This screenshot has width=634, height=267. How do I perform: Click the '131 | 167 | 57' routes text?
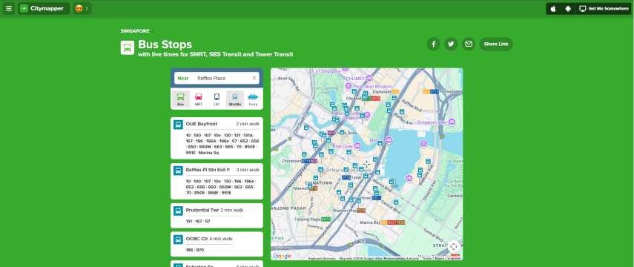tap(198, 221)
